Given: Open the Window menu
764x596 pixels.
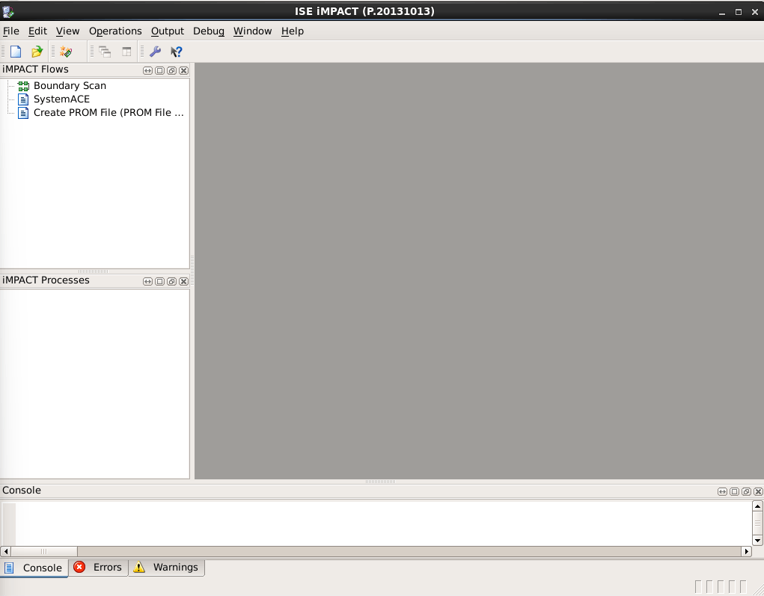Looking at the screenshot, I should (252, 31).
